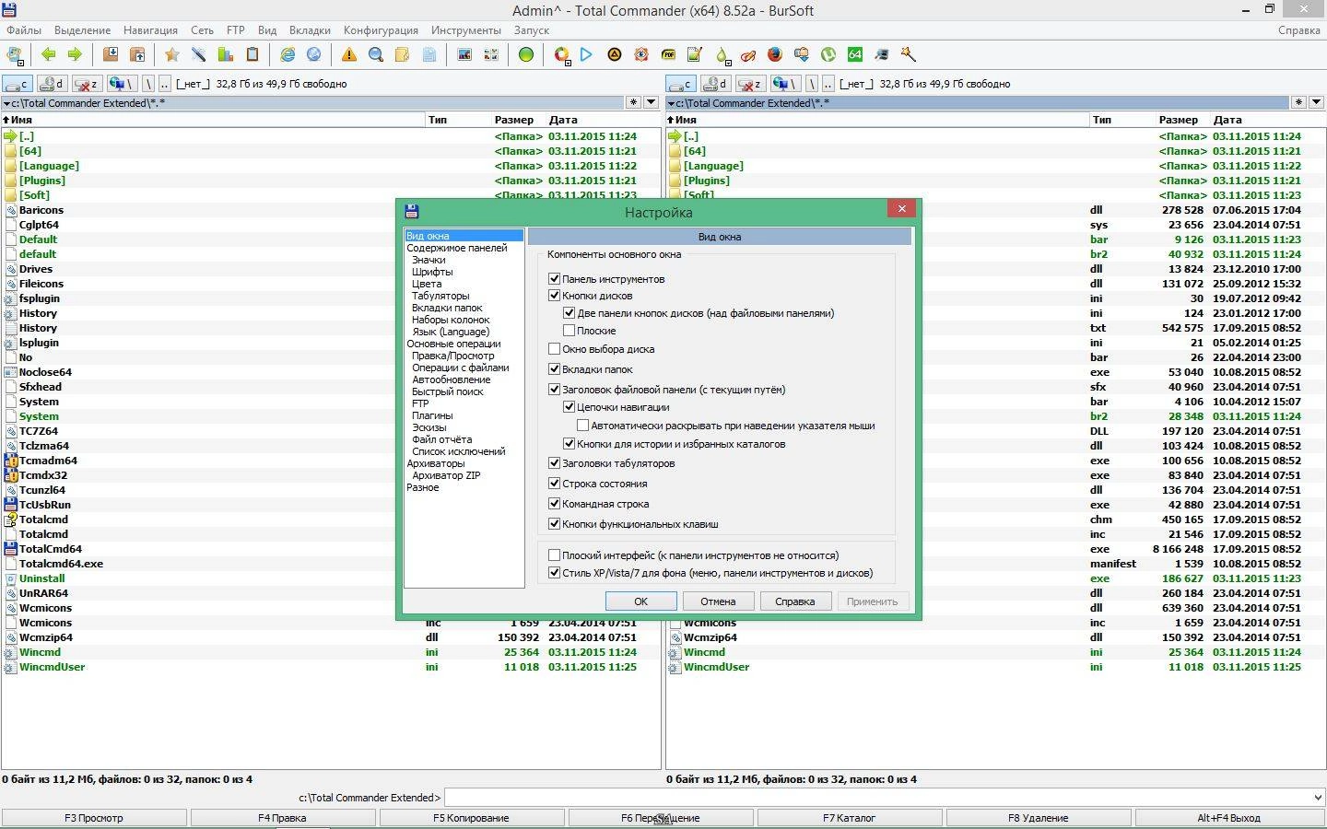
Task: Open the 'Выделение' menu
Action: [x=82, y=30]
